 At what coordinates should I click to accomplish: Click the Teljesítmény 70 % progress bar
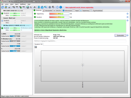coord(59,14)
